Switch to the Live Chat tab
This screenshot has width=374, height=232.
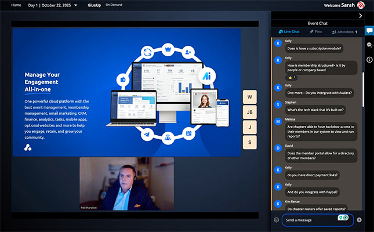click(289, 31)
